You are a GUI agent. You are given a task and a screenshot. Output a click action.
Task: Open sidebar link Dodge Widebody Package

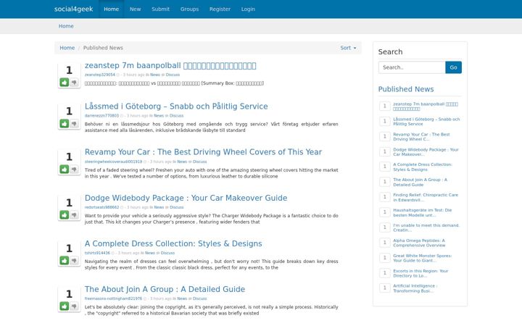click(x=426, y=152)
